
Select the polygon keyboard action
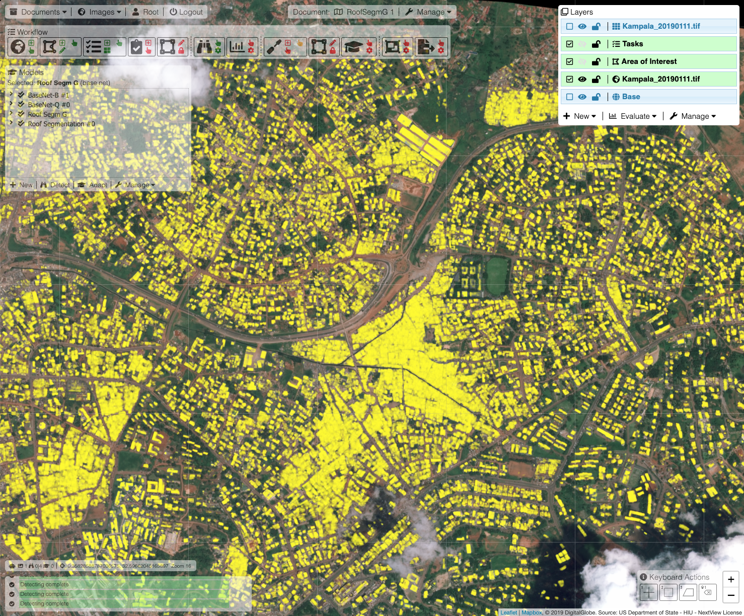coord(688,592)
